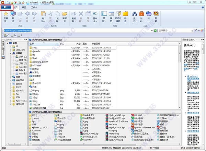Expand the cjzcasfz node in folder tree
This screenshot has height=151, width=206.
pos(11,91)
